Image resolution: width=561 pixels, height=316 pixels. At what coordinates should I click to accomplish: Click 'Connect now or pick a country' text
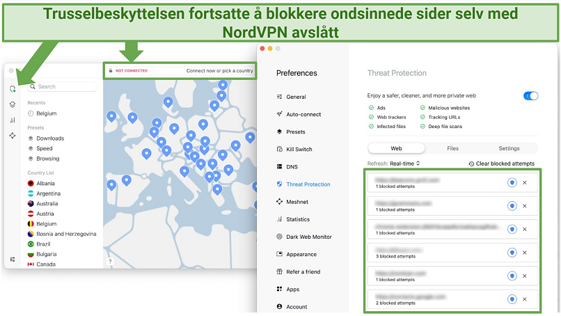219,71
